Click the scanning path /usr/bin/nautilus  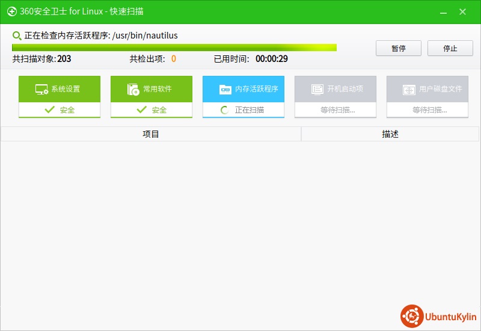coord(145,36)
